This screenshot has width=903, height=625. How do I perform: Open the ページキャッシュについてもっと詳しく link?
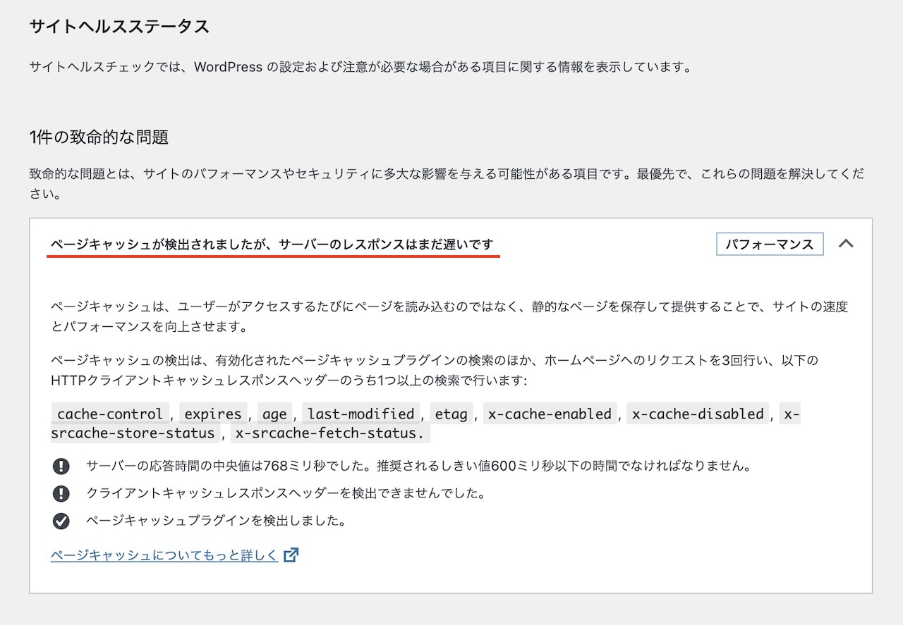(x=164, y=555)
